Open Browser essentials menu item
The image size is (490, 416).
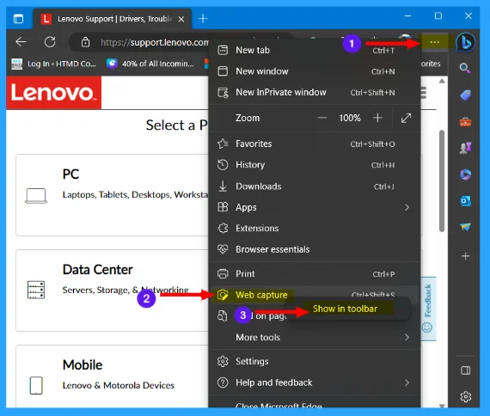click(314, 249)
